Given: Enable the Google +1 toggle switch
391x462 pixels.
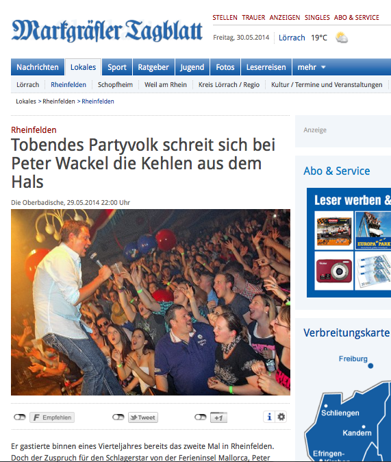Looking at the screenshot, I should click(x=201, y=417).
